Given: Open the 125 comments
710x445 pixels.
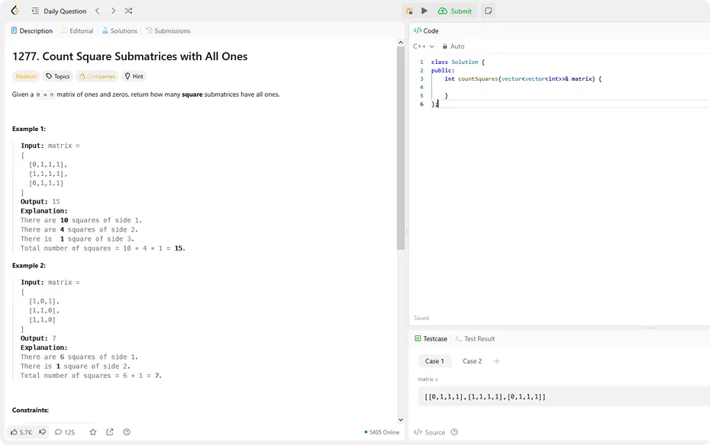Looking at the screenshot, I should click(65, 432).
